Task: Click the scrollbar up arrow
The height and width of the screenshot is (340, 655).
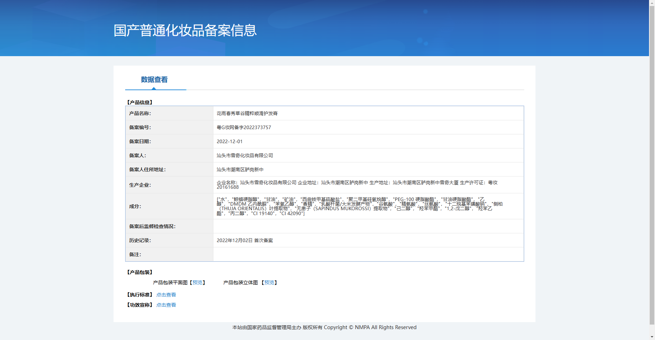Action: (652, 2)
